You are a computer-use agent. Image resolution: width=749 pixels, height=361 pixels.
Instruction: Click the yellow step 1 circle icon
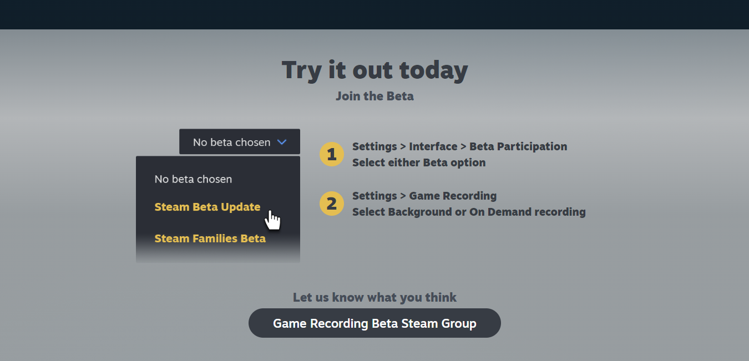[332, 154]
